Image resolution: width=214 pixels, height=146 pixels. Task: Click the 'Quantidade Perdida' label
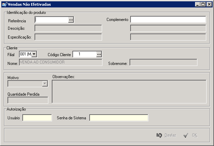(x=23, y=94)
